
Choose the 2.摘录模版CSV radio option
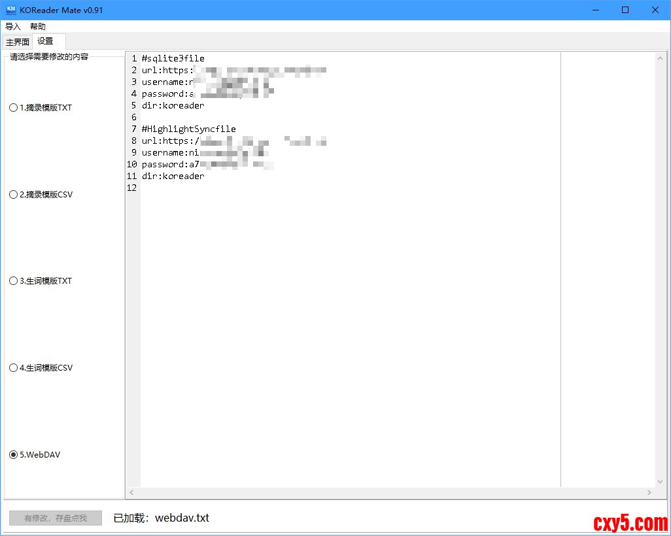(41, 195)
